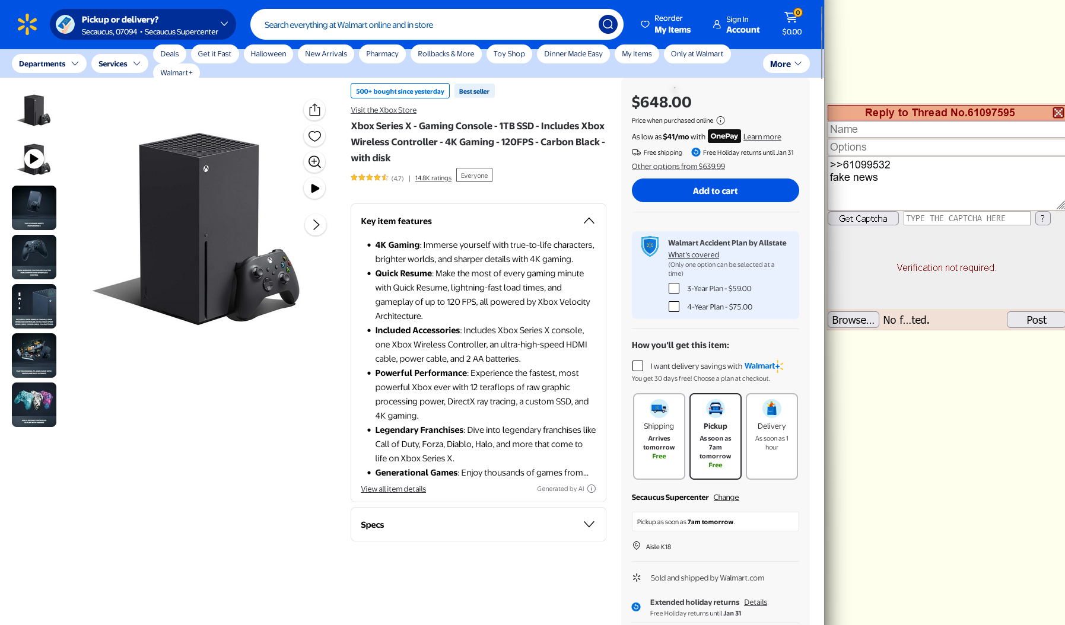Image resolution: width=1065 pixels, height=625 pixels.
Task: Open Extended holiday returns Details
Action: pos(756,602)
